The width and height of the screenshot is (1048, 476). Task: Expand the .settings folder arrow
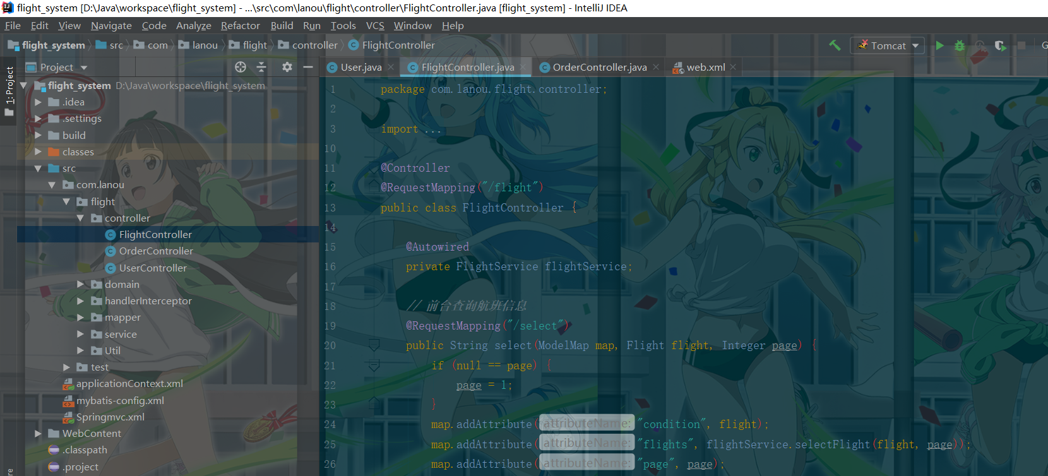[x=39, y=118]
